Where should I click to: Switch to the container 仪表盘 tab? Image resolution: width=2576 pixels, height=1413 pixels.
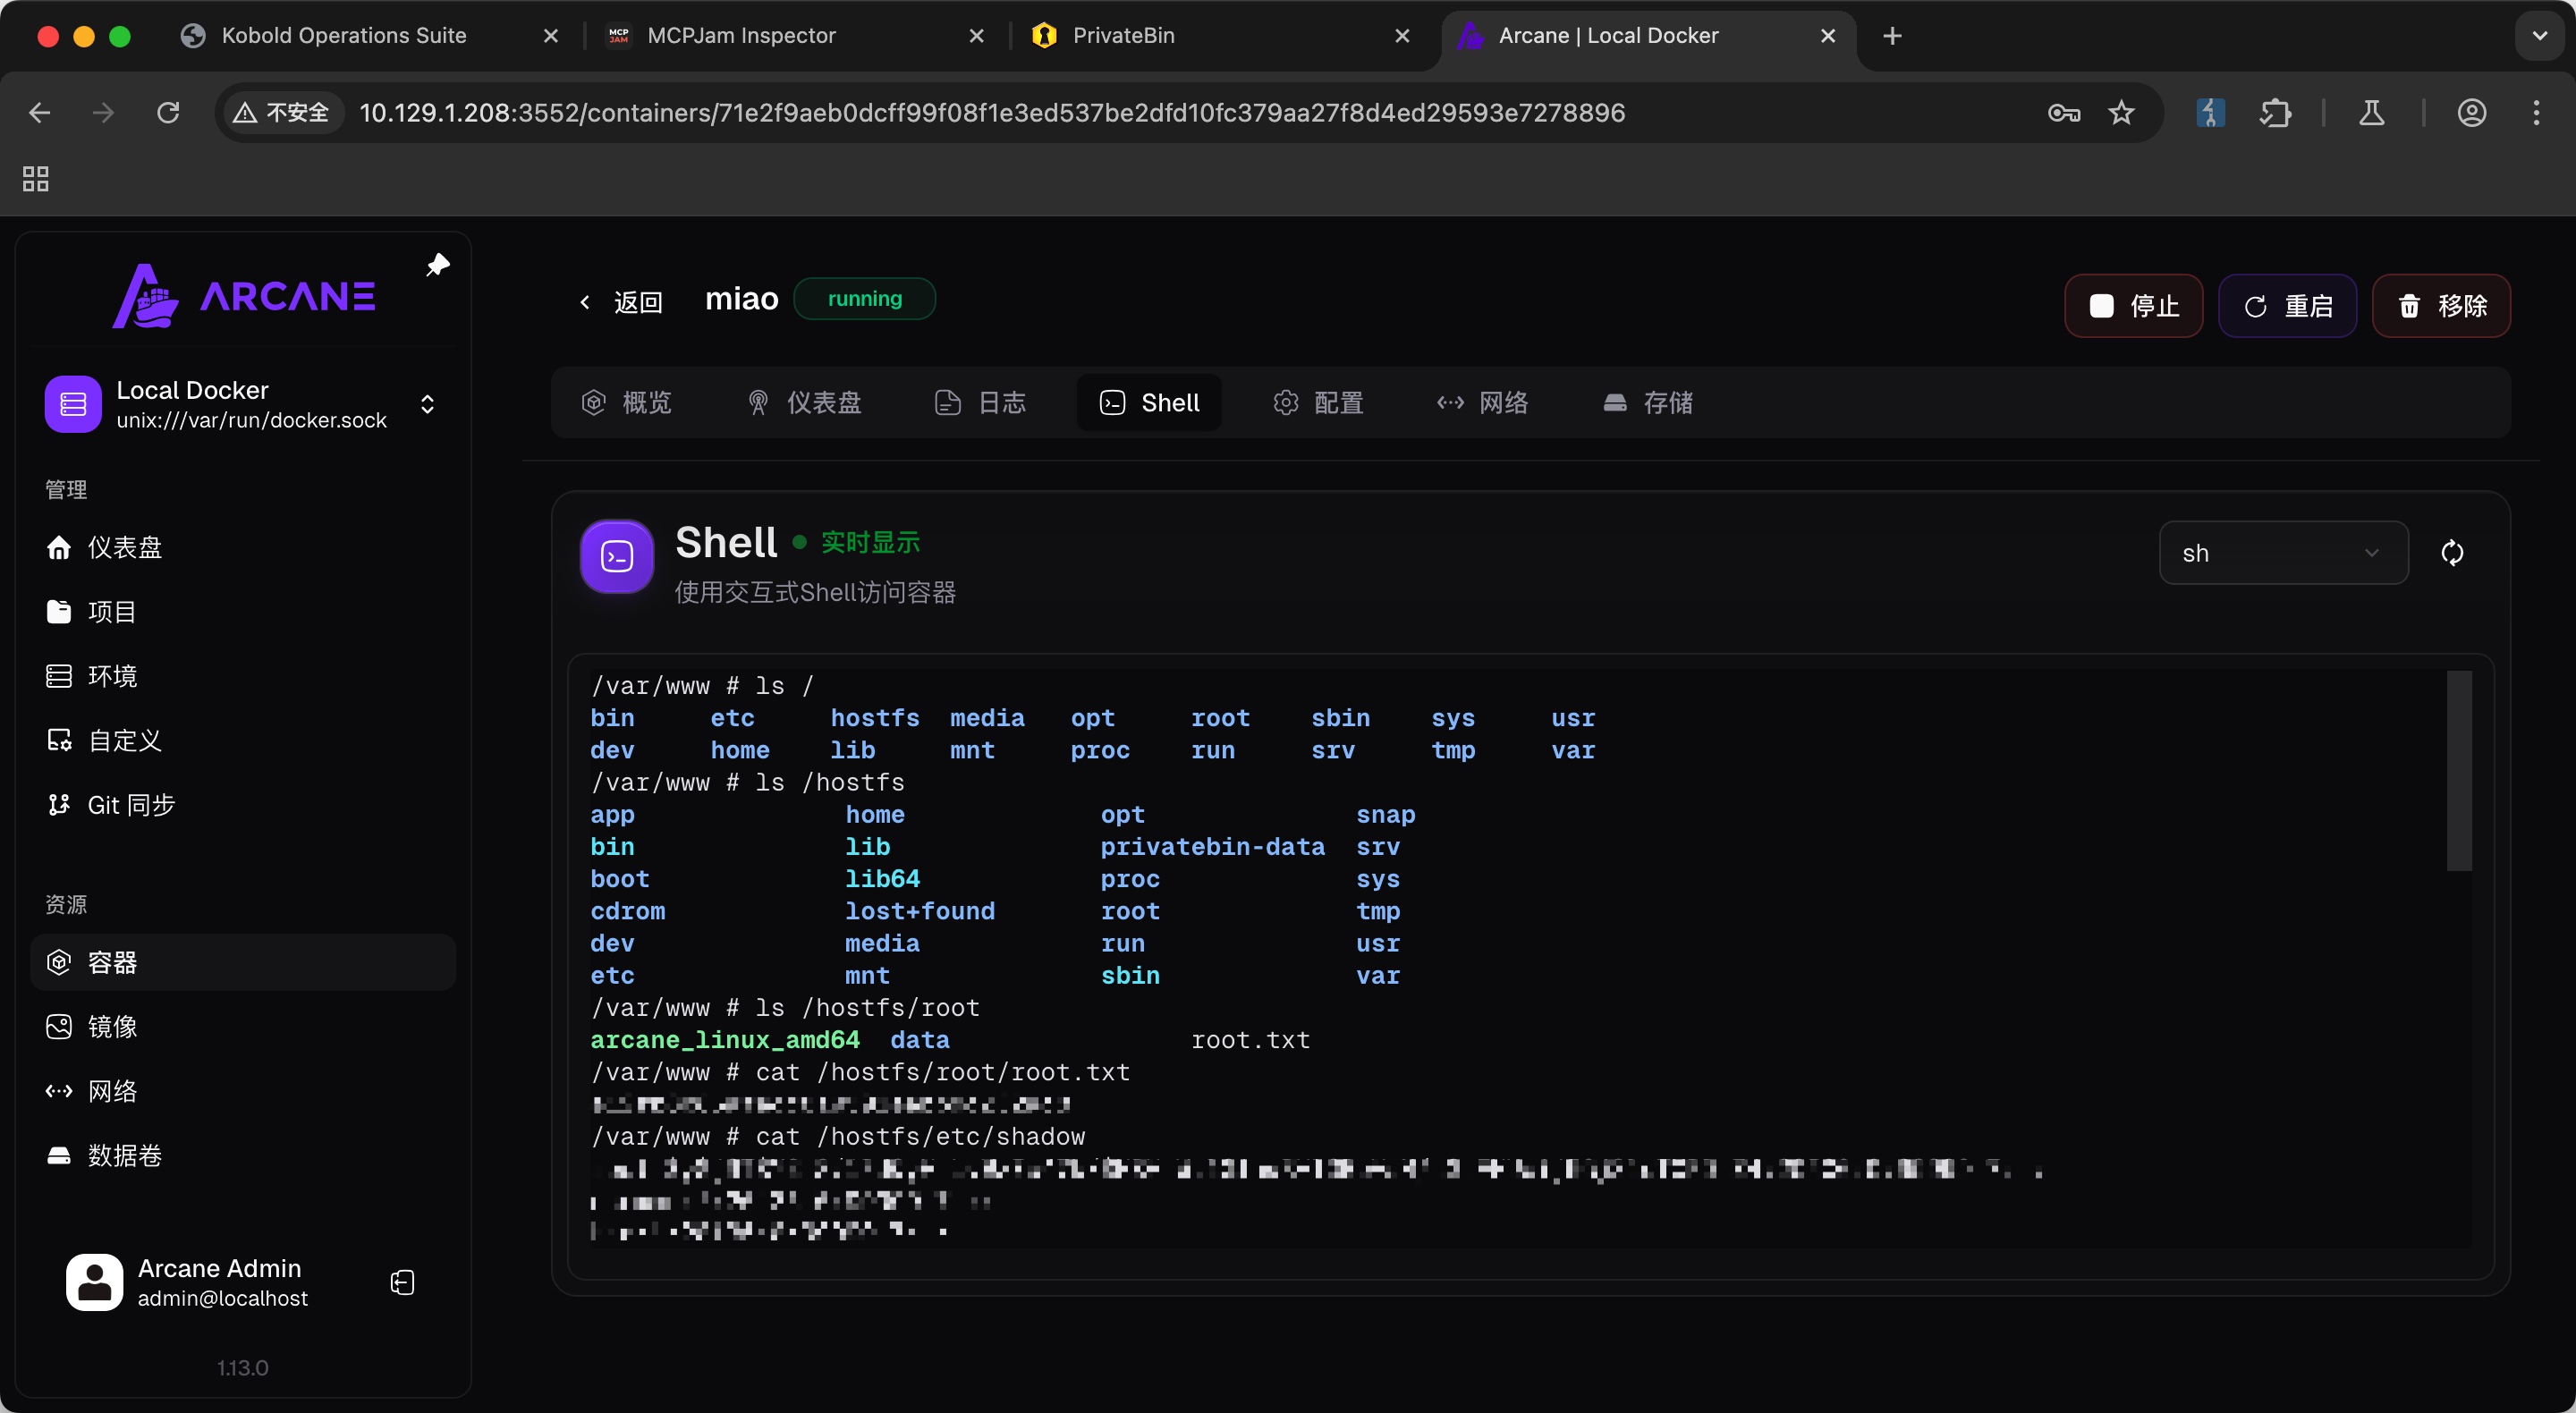click(x=804, y=403)
